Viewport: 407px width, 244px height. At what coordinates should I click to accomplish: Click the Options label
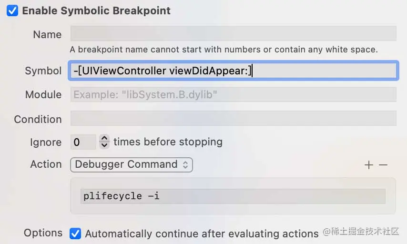(x=43, y=233)
